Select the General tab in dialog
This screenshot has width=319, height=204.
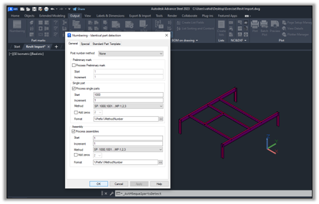click(73, 43)
